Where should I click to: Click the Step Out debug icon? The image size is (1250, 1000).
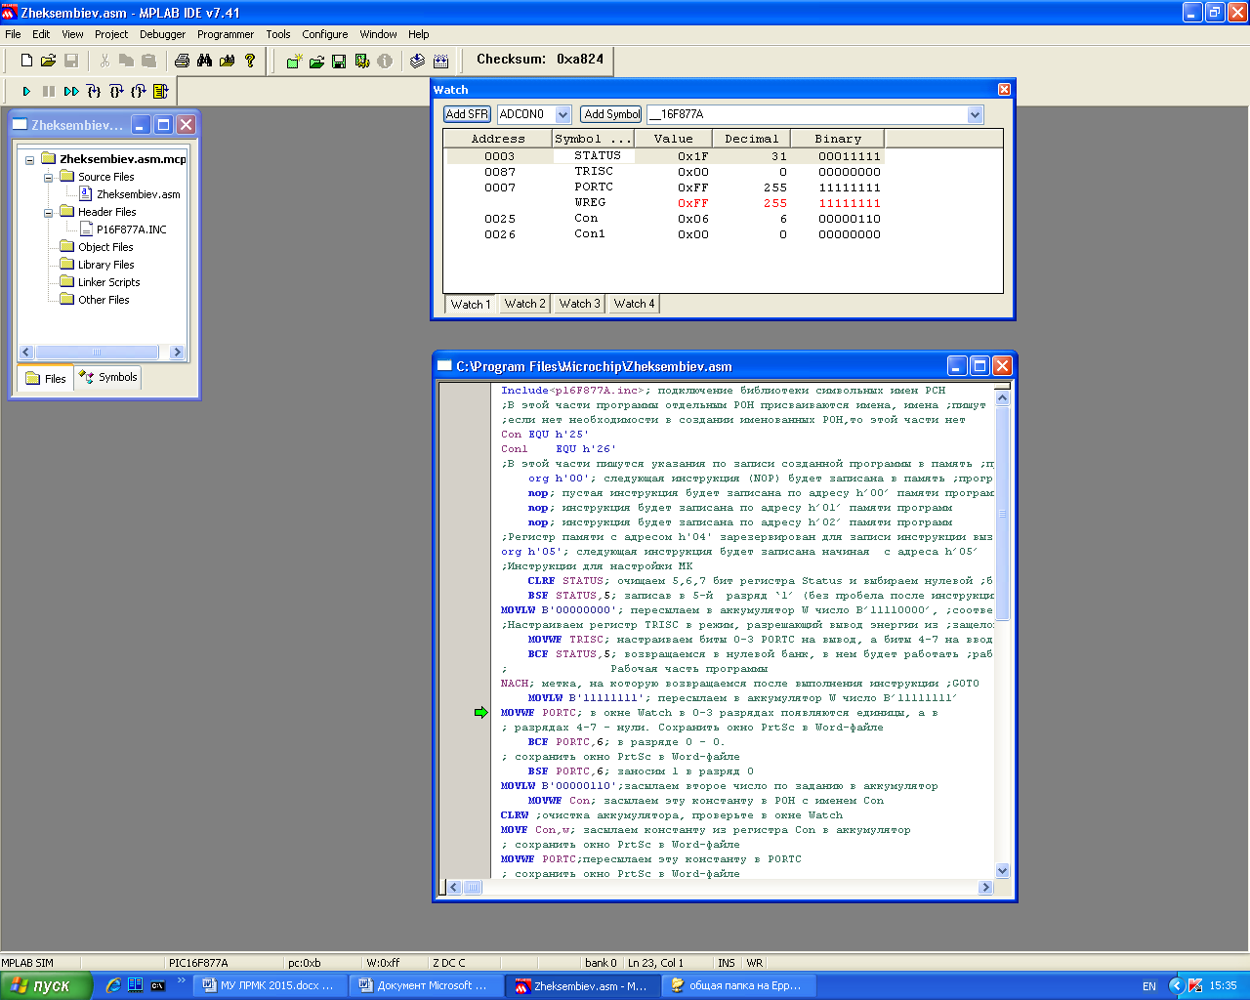(139, 91)
